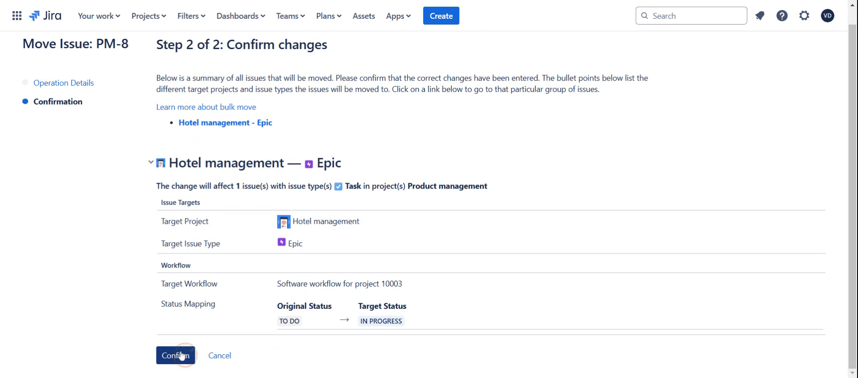The image size is (858, 378).
Task: Click the 'Epic' target issue type value
Action: coord(295,244)
